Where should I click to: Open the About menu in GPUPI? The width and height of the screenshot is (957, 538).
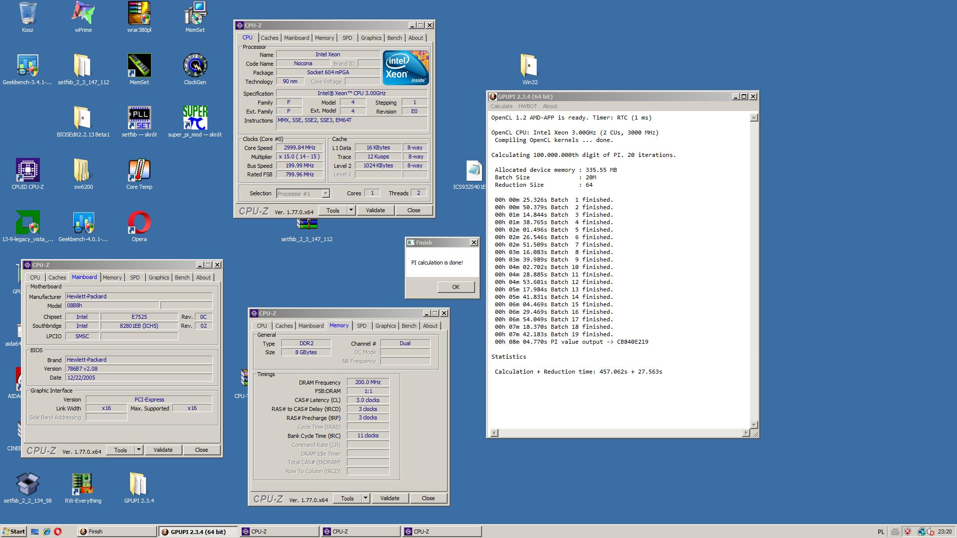[550, 106]
